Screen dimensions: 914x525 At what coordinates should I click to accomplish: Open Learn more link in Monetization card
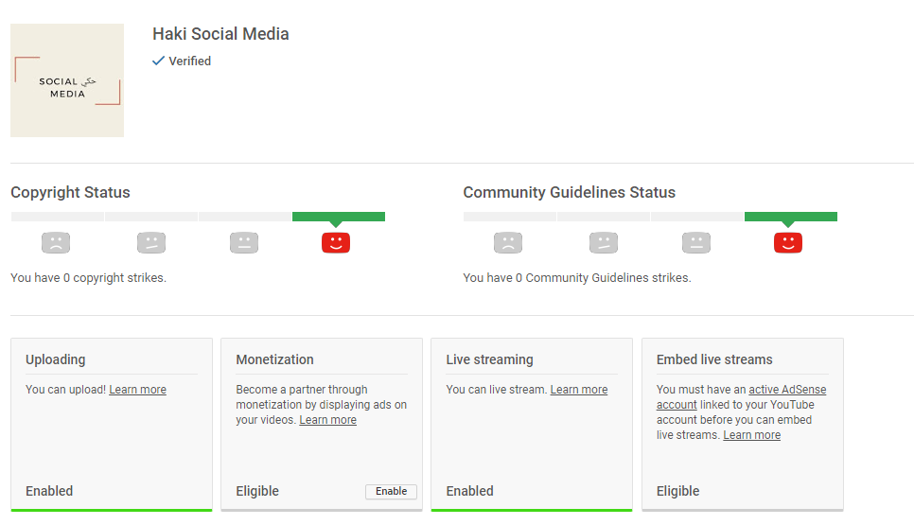(327, 420)
